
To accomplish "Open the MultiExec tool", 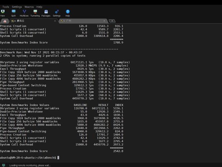I will pyautogui.click(x=24, y=13).
